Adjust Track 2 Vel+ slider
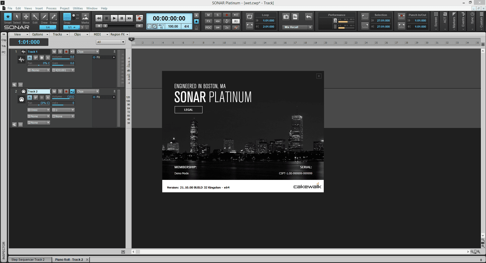The width and height of the screenshot is (486, 263). [63, 103]
